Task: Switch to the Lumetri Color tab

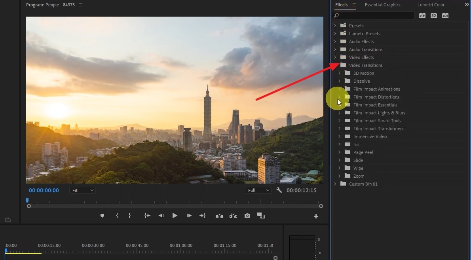Action: coord(431,5)
